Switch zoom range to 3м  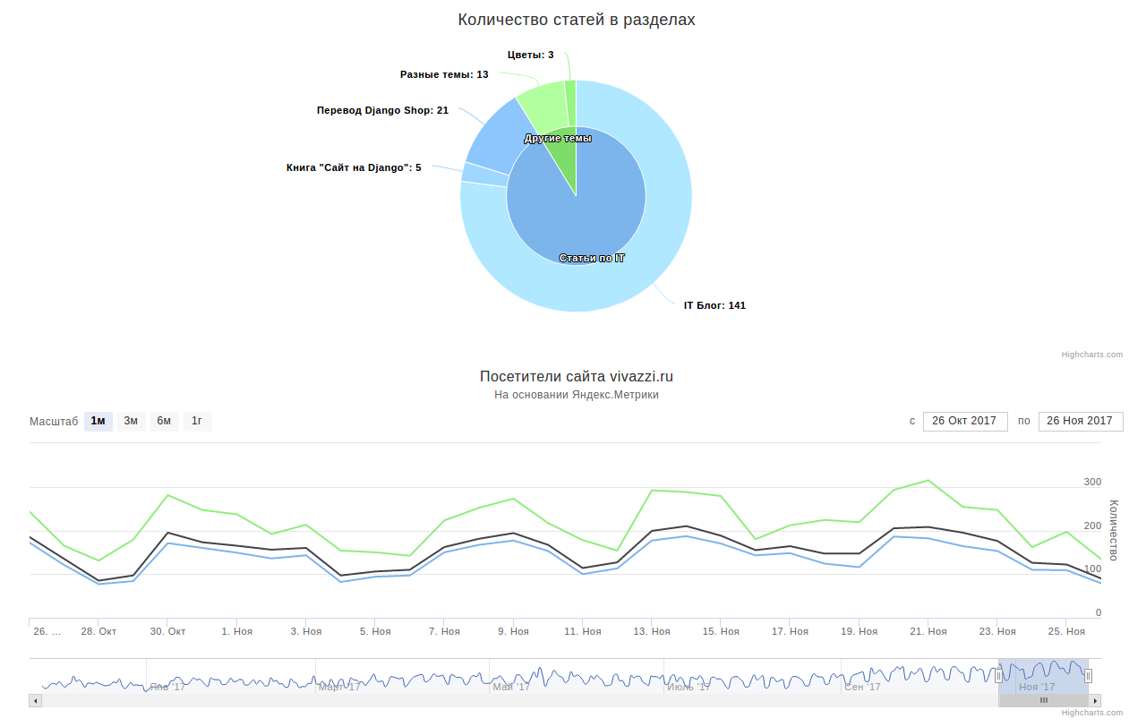pyautogui.click(x=131, y=421)
